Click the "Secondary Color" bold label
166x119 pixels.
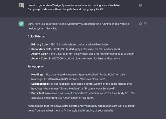(42, 49)
